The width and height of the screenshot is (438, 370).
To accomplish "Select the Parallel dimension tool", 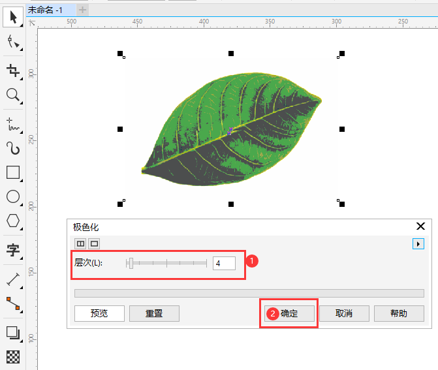I will point(13,279).
